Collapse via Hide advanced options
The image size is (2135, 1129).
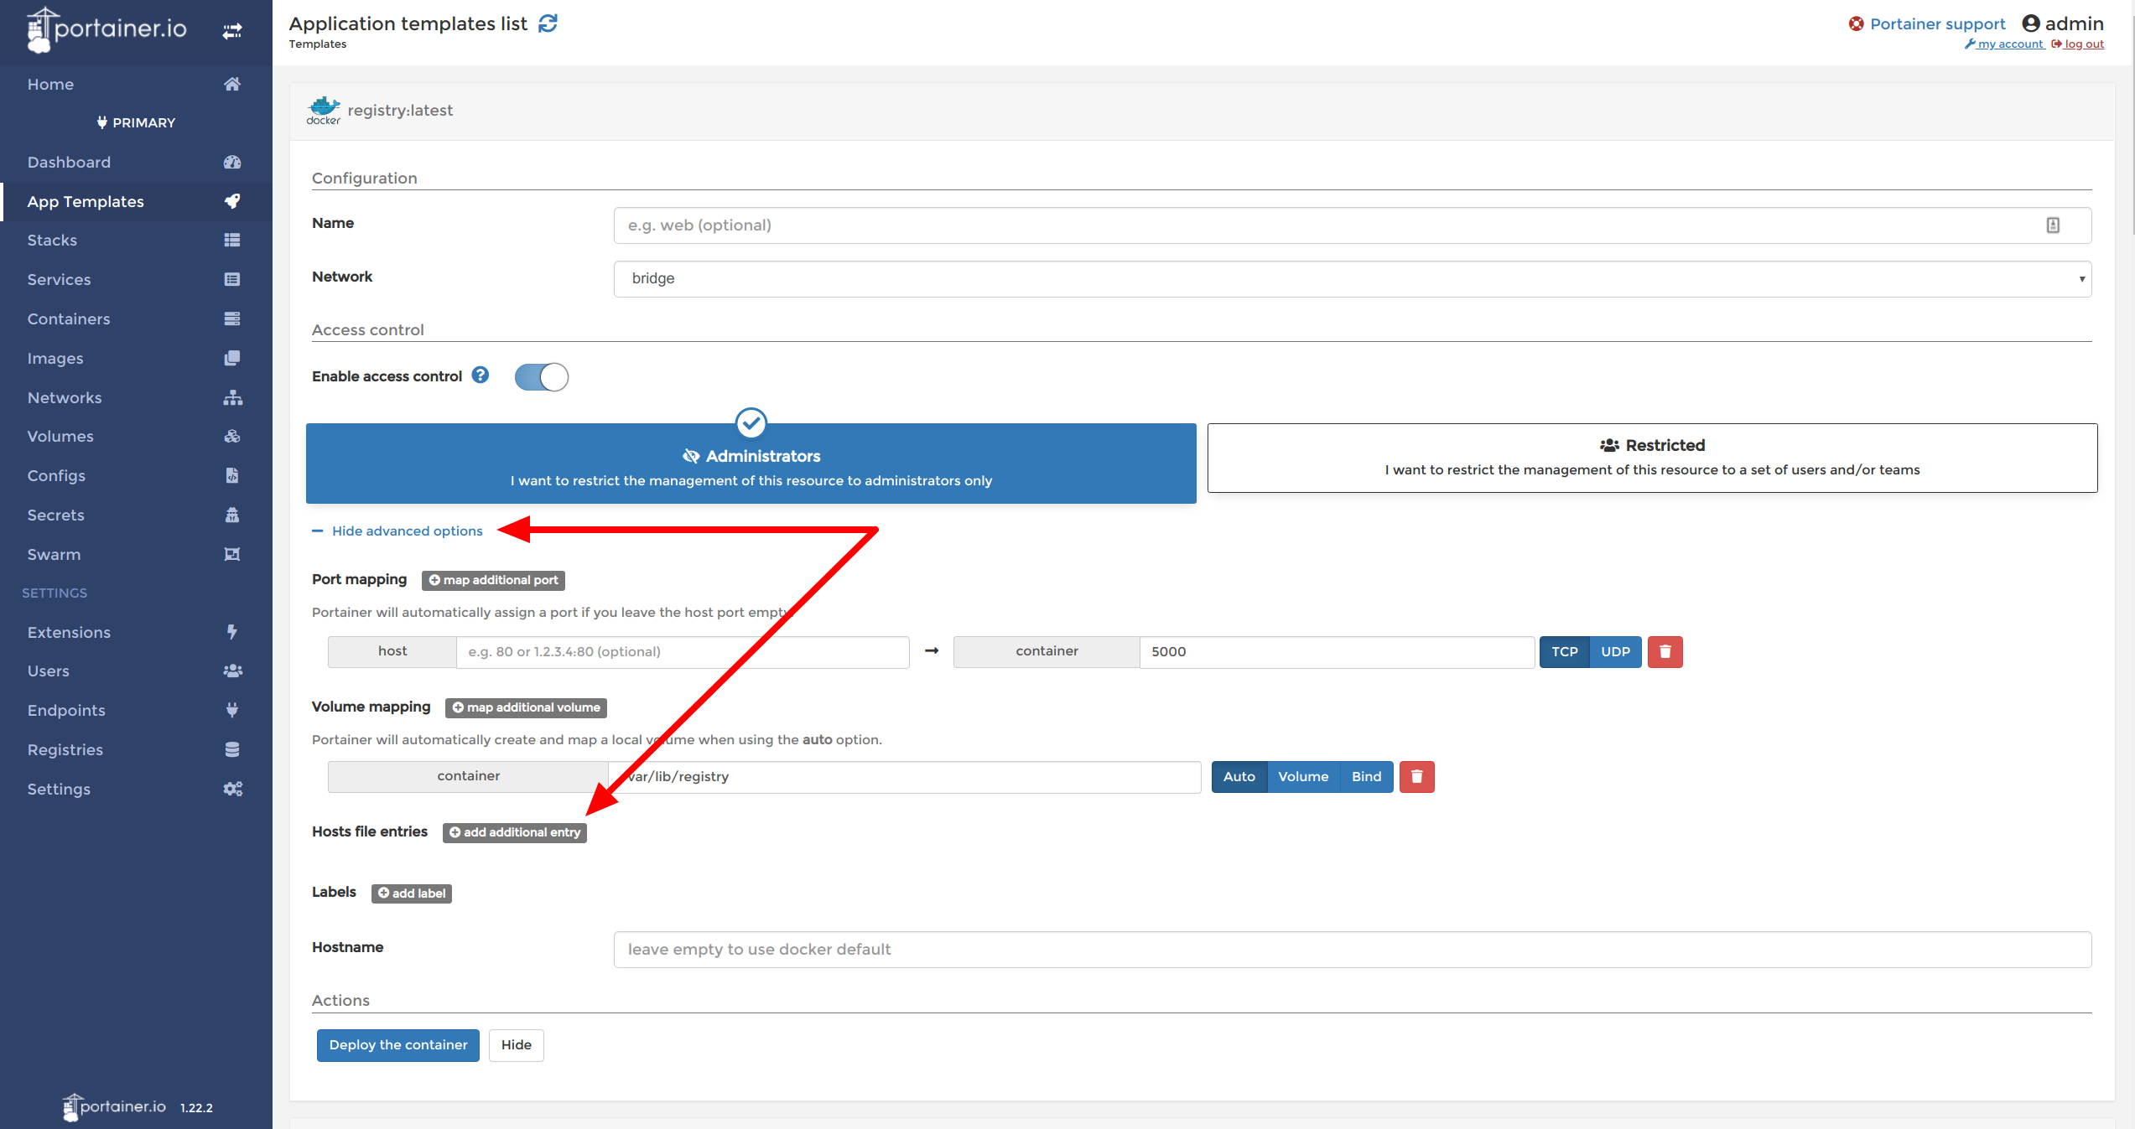click(407, 531)
